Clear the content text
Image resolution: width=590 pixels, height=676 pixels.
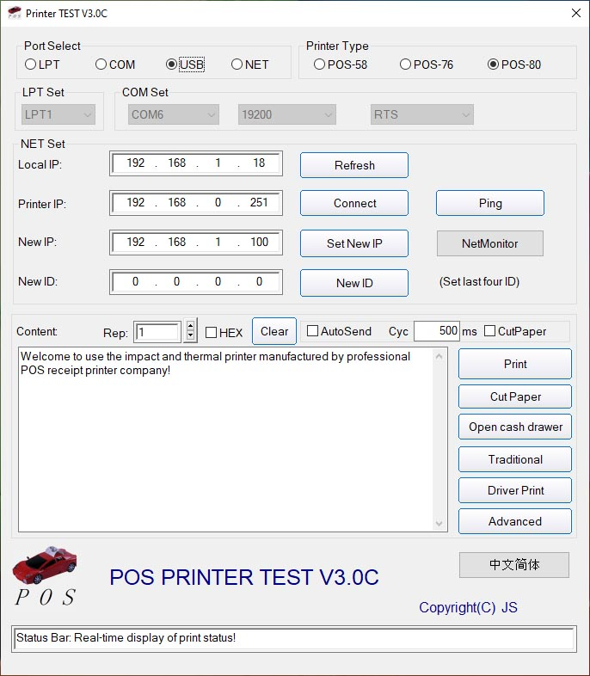(274, 331)
